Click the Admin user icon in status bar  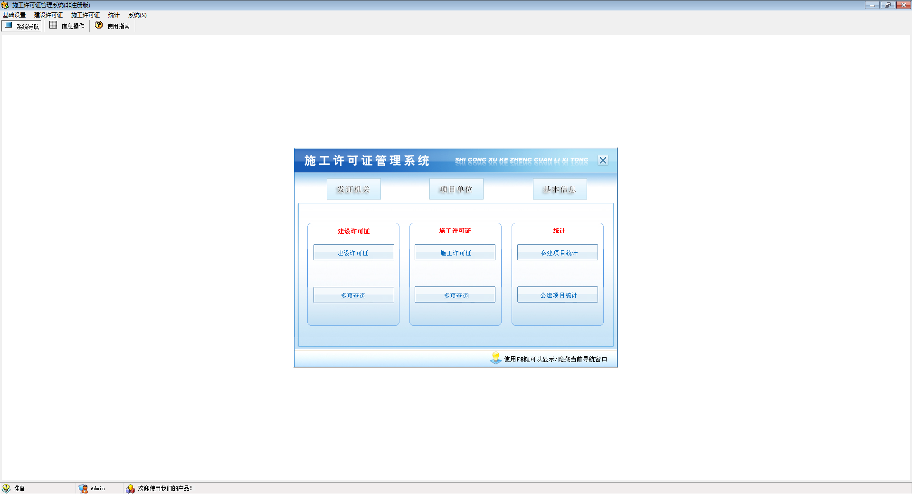83,488
